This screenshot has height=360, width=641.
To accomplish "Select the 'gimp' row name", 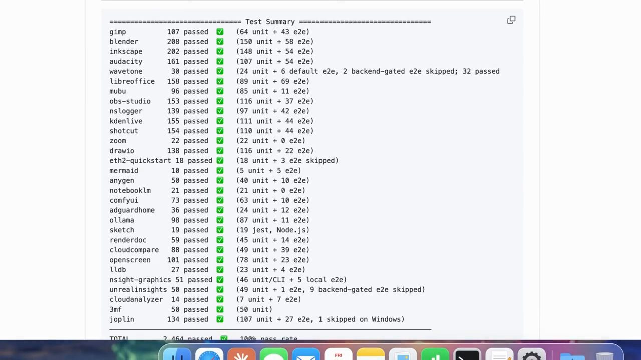I will [x=118, y=32].
